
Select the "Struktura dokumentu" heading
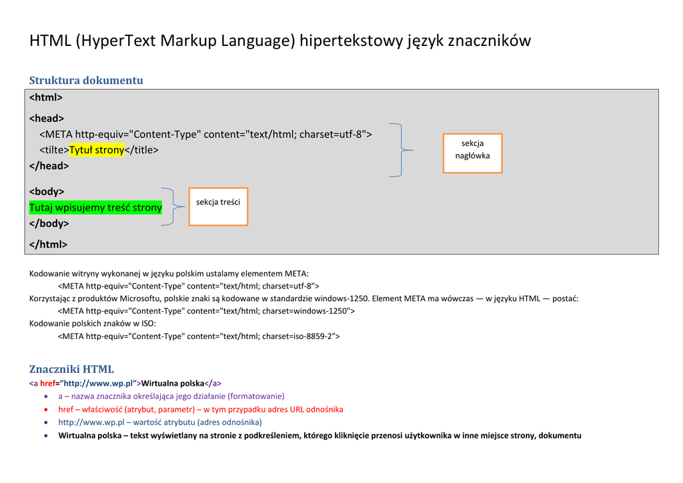[86, 81]
